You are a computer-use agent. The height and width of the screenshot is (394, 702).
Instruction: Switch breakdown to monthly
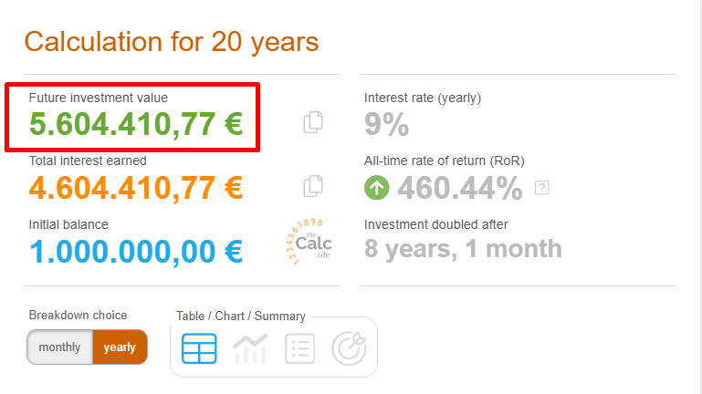pyautogui.click(x=59, y=347)
